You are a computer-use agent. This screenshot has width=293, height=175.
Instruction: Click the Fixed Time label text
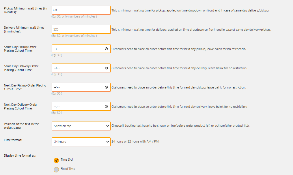[68, 169]
